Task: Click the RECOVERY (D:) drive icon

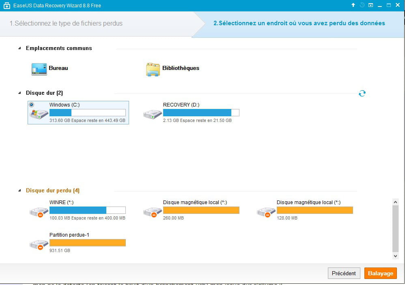Action: (153, 114)
